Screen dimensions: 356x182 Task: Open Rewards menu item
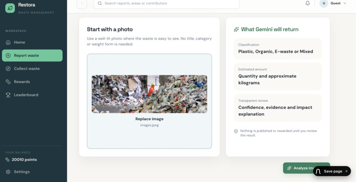point(32,82)
